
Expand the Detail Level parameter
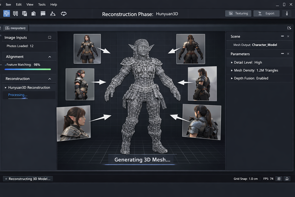point(232,63)
